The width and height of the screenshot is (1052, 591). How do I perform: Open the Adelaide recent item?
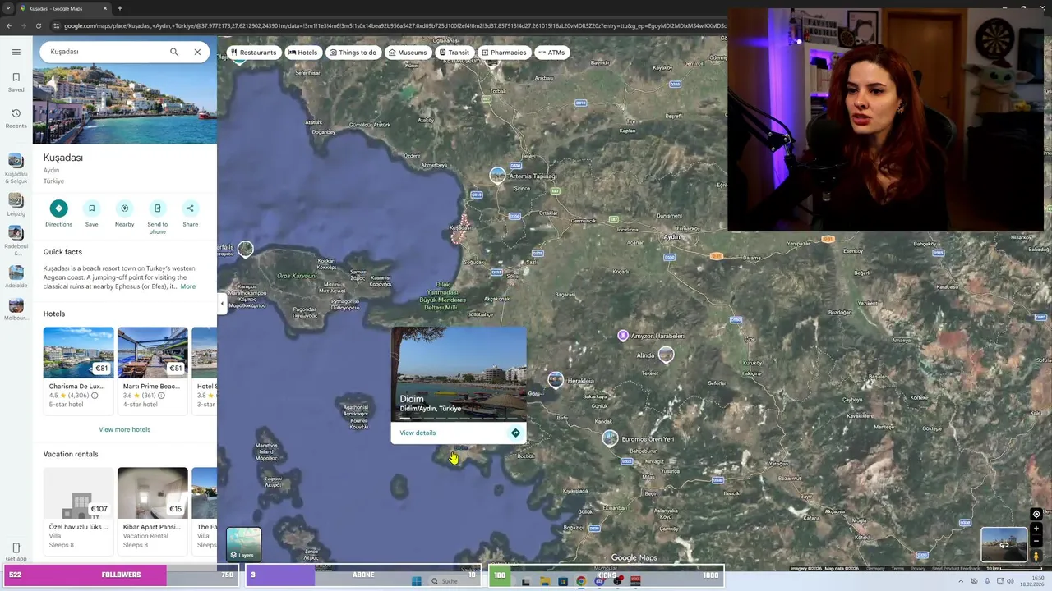point(16,276)
